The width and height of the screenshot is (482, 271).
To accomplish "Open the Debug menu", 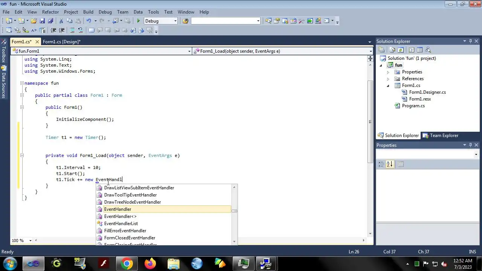I will pyautogui.click(x=105, y=12).
